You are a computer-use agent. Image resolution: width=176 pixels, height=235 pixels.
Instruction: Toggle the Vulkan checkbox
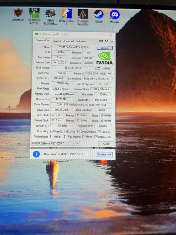(x=52, y=137)
